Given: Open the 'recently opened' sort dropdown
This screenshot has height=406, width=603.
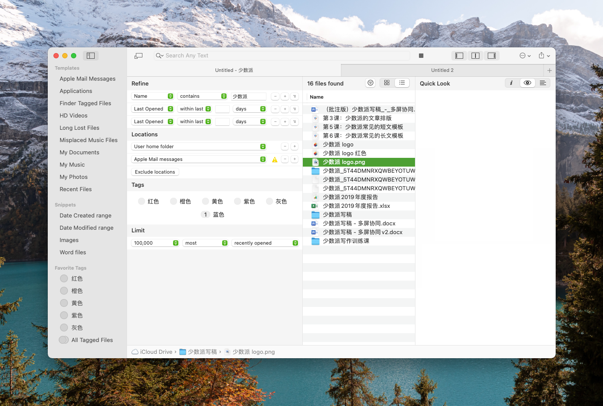Looking at the screenshot, I should (265, 242).
